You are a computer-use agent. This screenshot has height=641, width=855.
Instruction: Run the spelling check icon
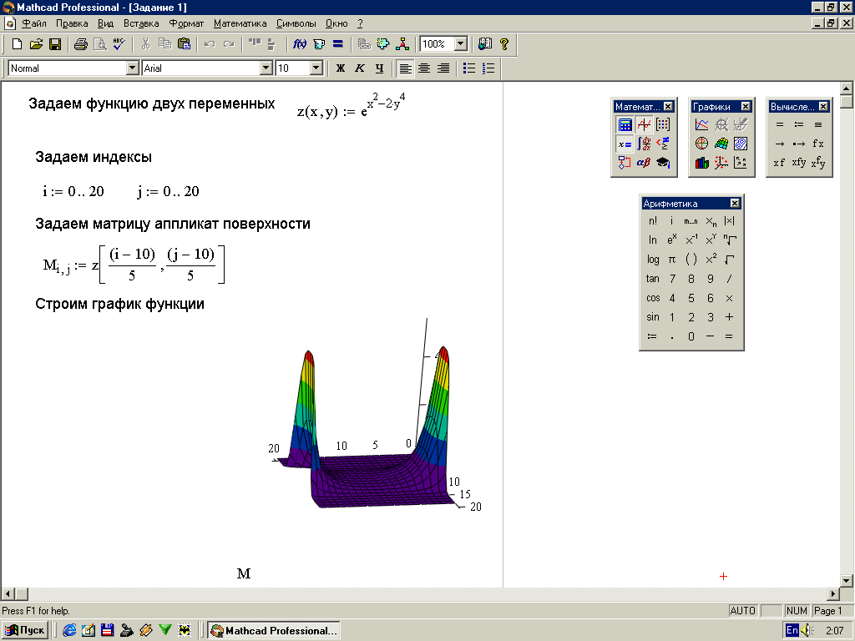click(x=119, y=44)
